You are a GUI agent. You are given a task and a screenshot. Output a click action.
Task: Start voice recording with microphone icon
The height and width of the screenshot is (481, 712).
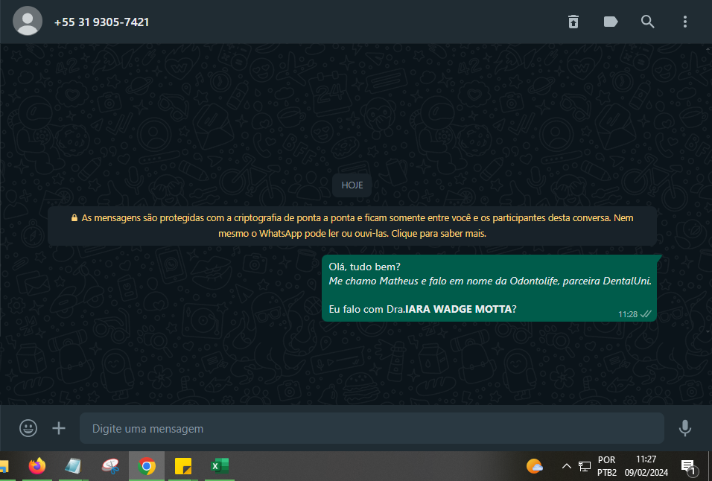(684, 428)
